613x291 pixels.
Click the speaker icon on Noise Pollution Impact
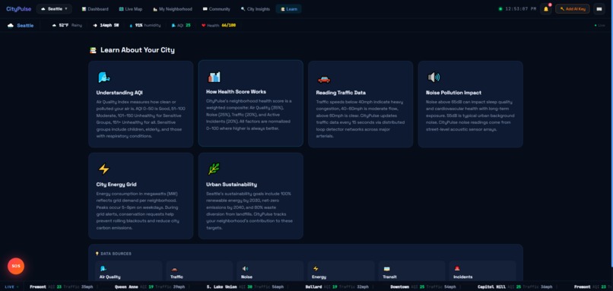(434, 77)
